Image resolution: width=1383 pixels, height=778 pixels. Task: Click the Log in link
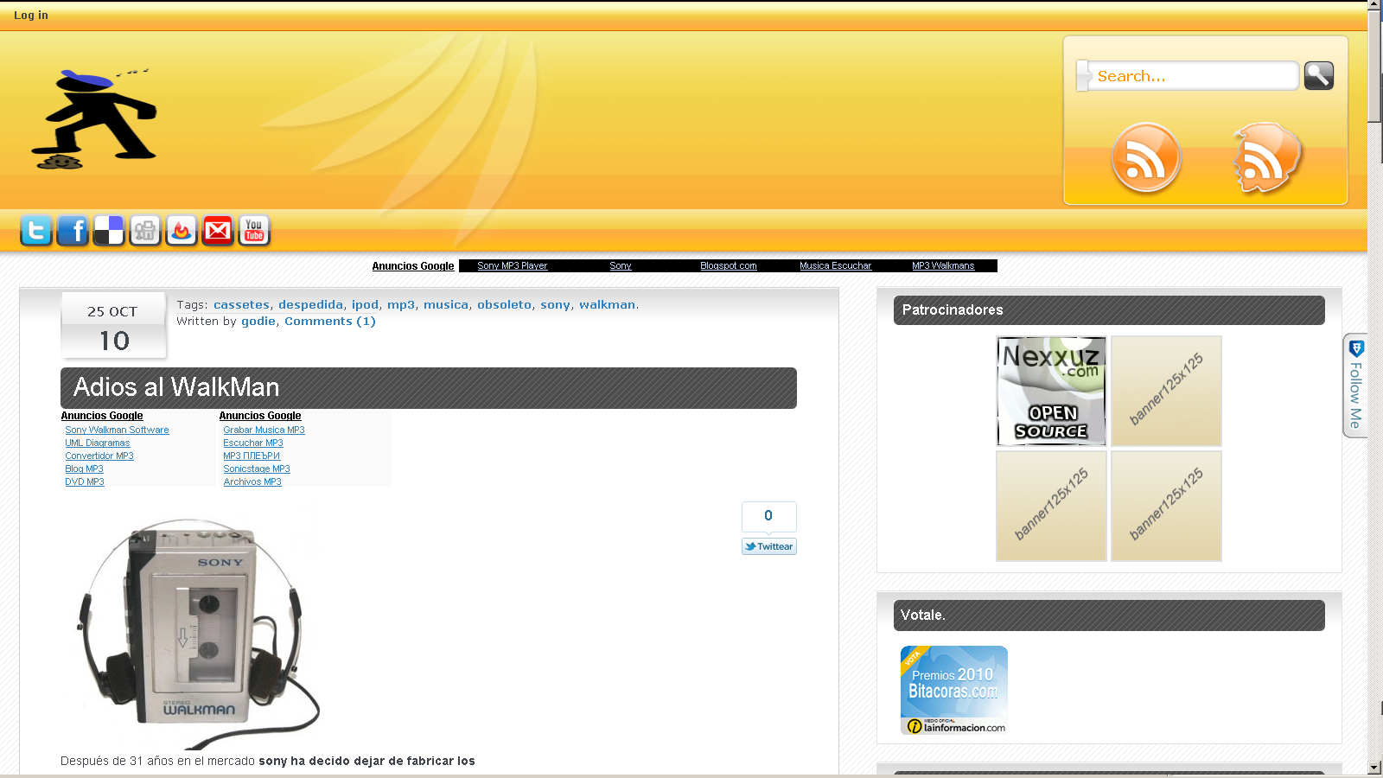pyautogui.click(x=31, y=16)
